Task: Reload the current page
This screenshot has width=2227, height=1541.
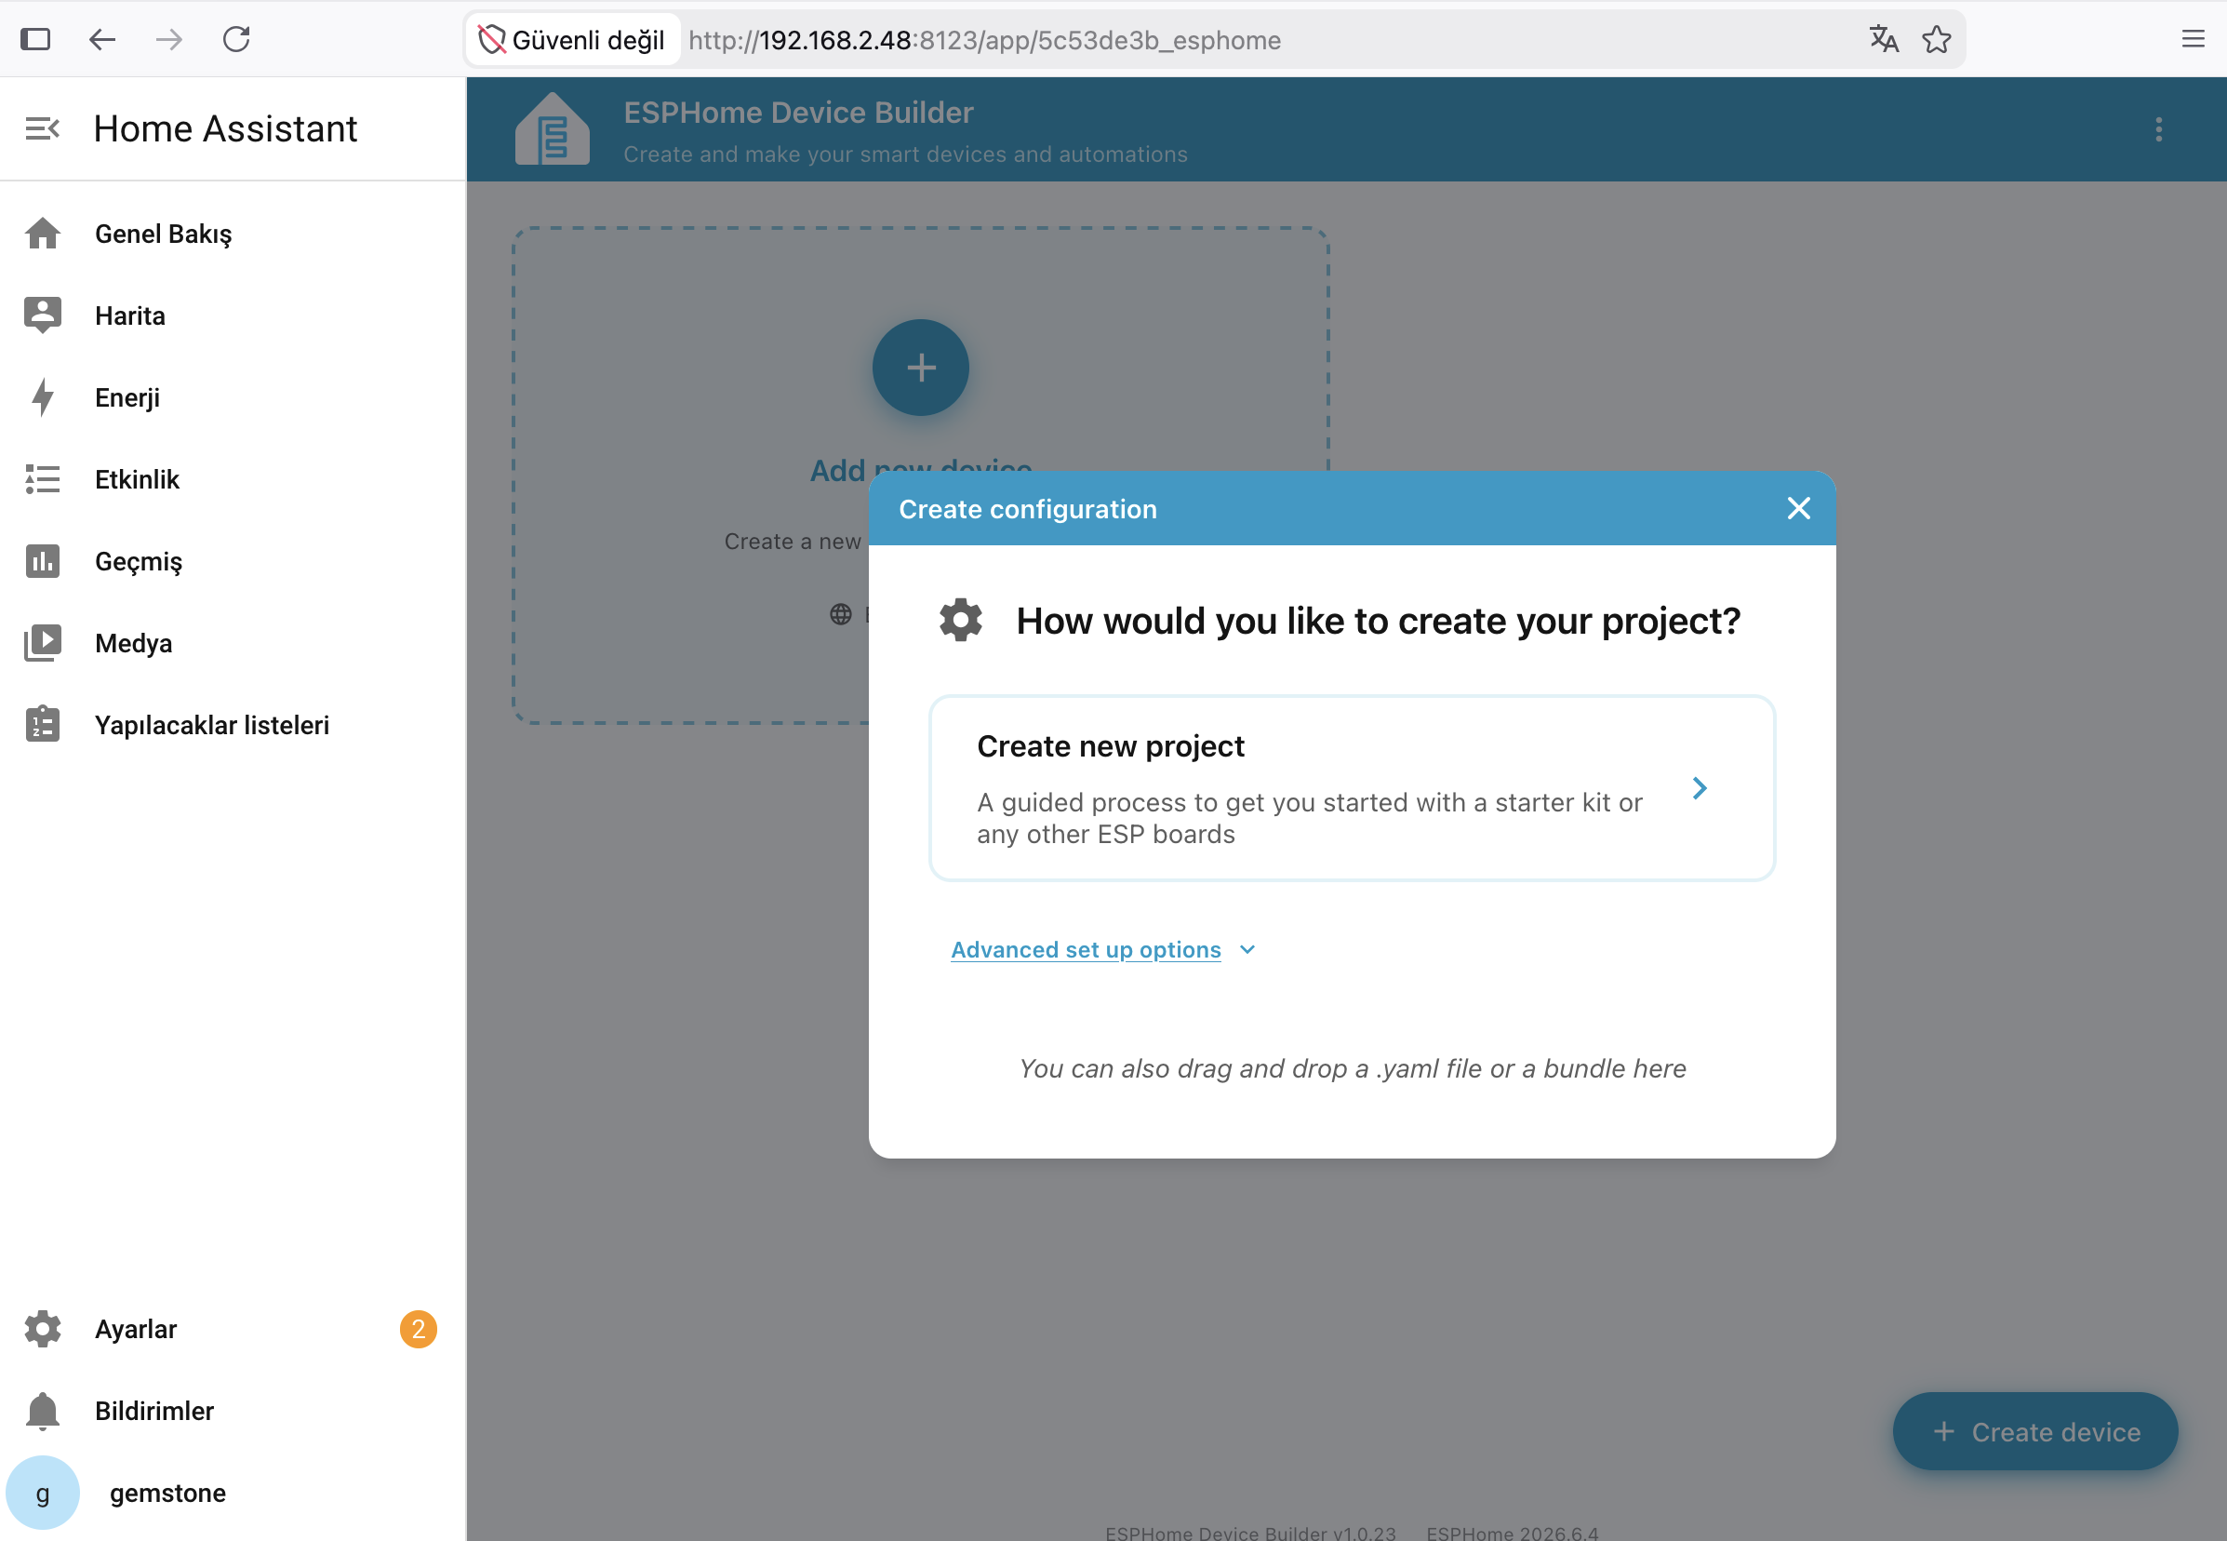Action: (x=236, y=40)
